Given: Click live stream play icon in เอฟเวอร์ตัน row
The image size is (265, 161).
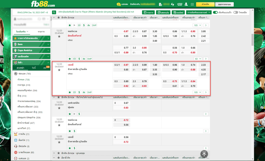Looking at the screenshot, I should coord(74,114).
